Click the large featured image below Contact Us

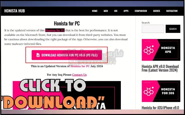pyautogui.click(x=67, y=95)
